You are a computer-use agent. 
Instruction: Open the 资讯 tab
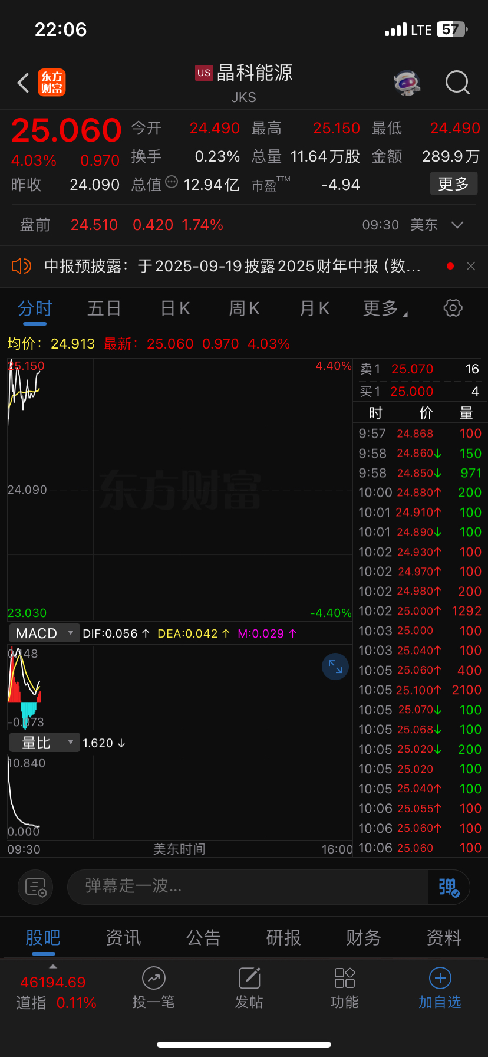click(123, 937)
